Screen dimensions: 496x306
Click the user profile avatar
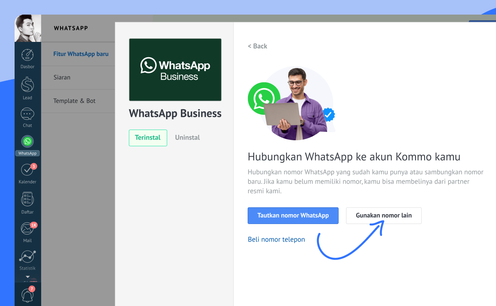point(28,28)
